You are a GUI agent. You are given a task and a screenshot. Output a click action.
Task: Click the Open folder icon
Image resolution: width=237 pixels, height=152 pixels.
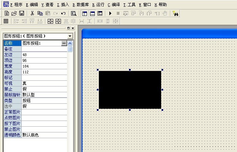[x=14, y=14]
